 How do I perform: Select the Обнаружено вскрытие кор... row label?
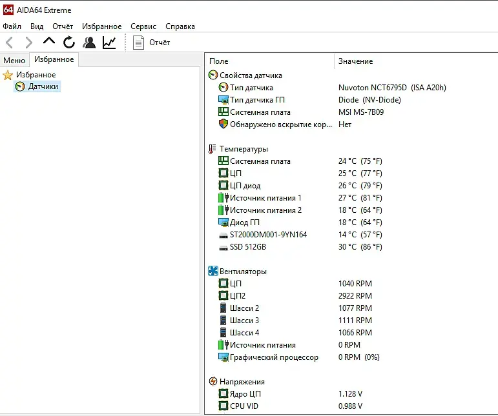point(281,124)
